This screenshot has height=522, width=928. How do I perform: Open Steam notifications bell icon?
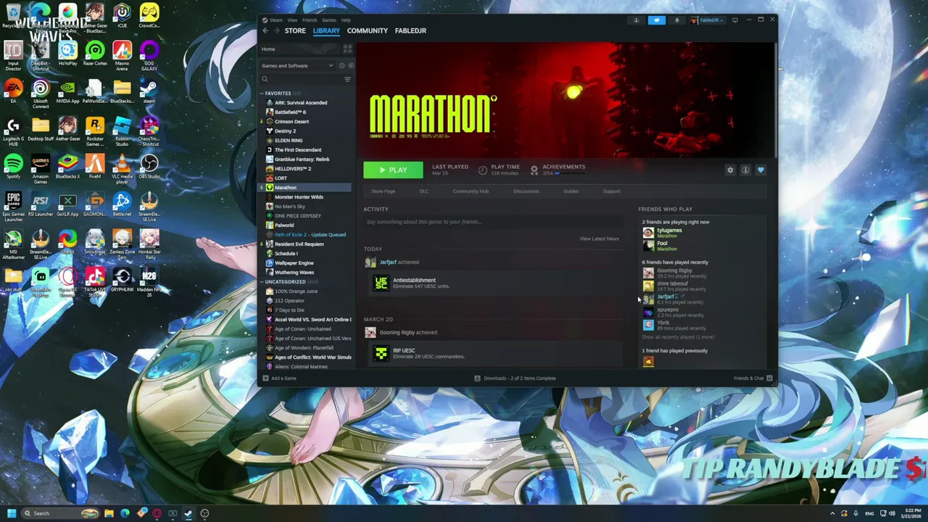(x=676, y=20)
